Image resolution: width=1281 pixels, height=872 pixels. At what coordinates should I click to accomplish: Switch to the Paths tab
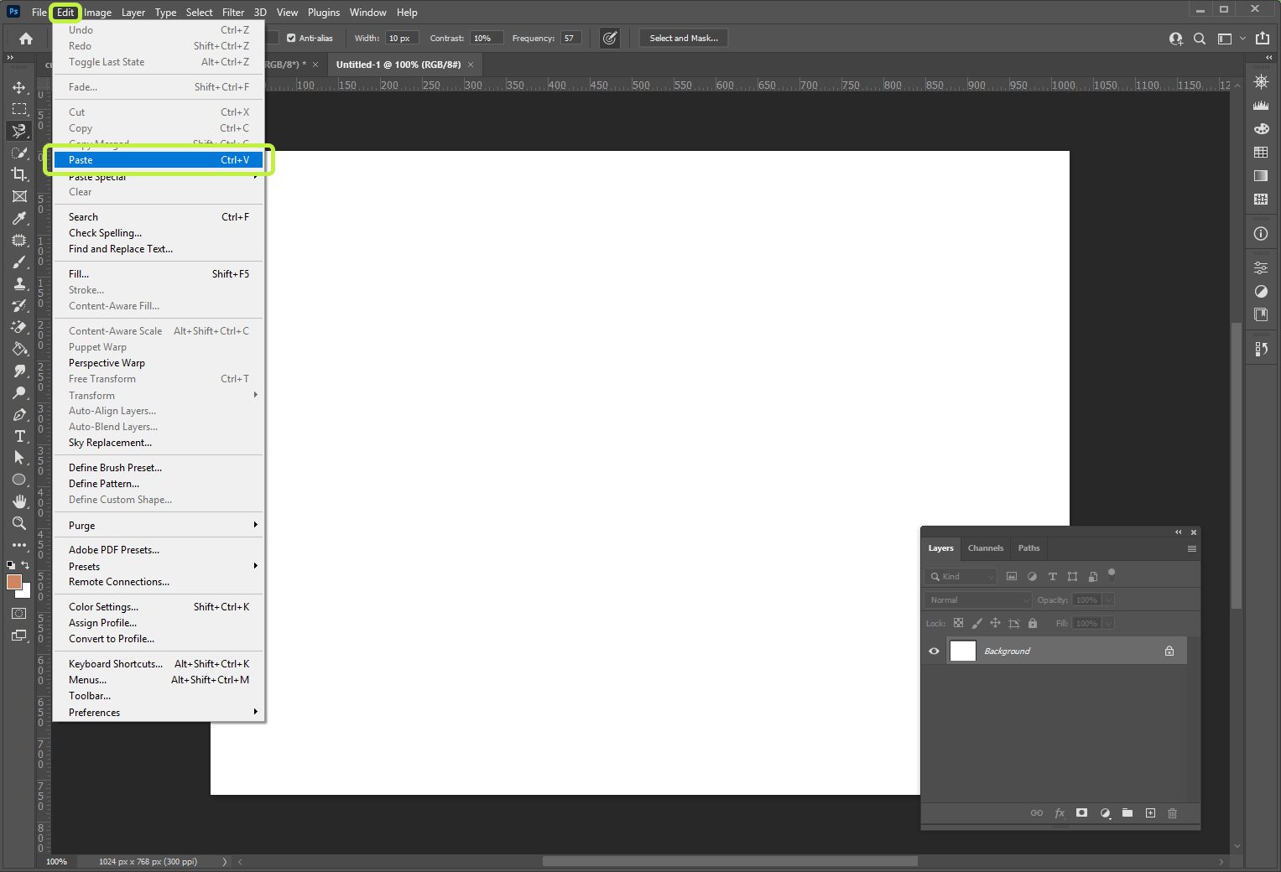coord(1029,548)
